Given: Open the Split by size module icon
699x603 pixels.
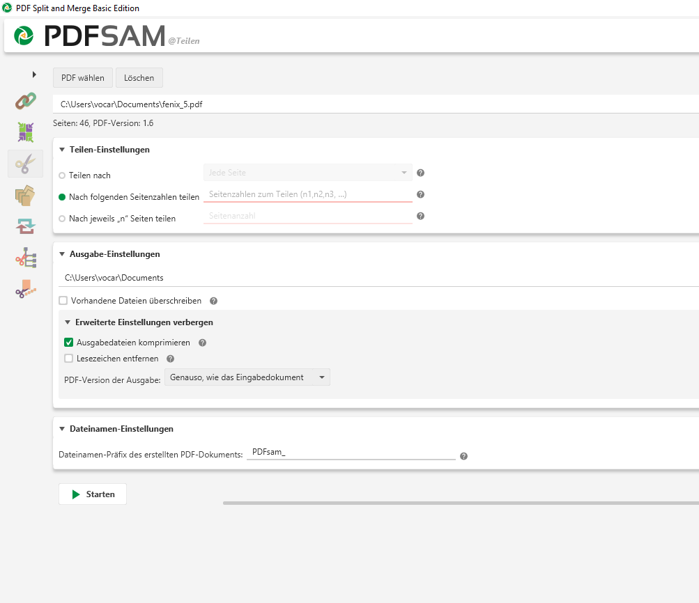Looking at the screenshot, I should click(x=25, y=289).
